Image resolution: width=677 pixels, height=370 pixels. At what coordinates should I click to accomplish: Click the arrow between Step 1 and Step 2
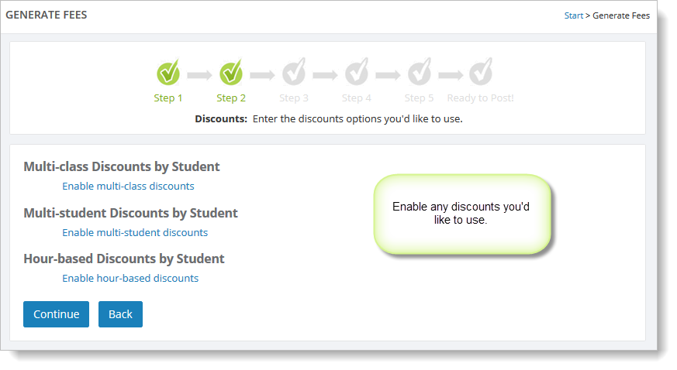tap(199, 75)
